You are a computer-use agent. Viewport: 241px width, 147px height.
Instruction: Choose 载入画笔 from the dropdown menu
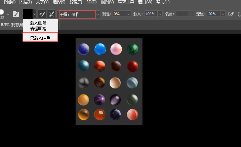point(38,23)
